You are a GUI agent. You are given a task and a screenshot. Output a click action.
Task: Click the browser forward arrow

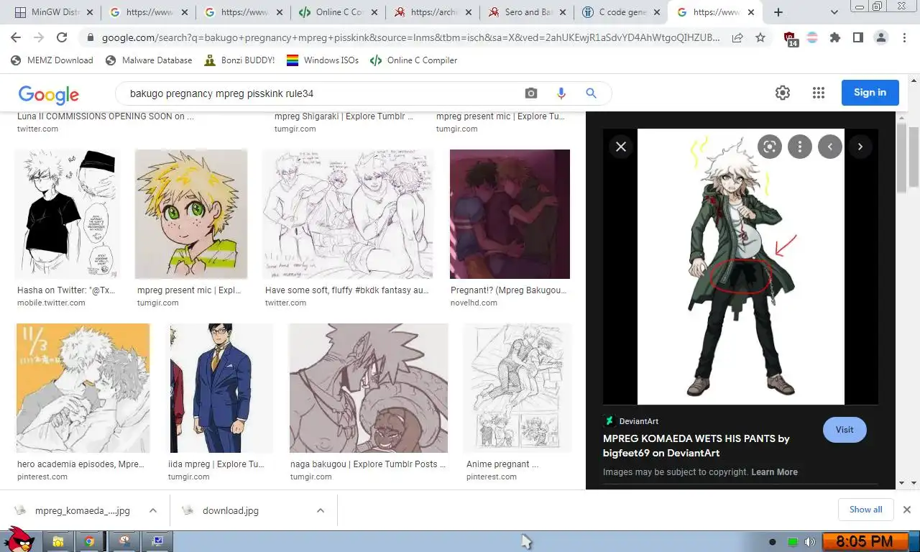coord(39,37)
